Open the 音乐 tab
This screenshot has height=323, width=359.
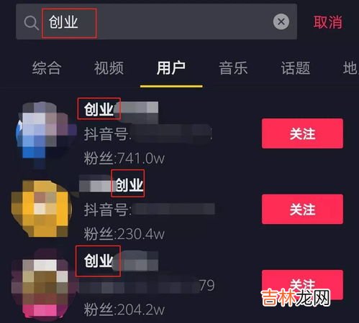pyautogui.click(x=233, y=68)
